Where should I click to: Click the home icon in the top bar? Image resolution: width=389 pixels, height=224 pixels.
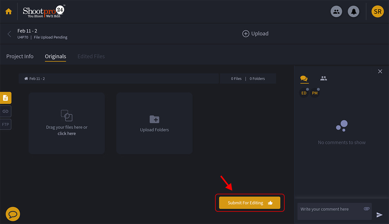pyautogui.click(x=8, y=11)
